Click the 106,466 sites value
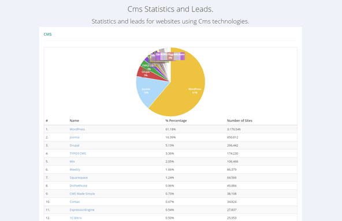Screen dimensions: 342x221 pos(232,162)
